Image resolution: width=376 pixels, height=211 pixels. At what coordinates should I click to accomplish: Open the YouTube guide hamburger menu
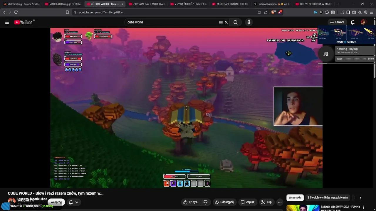click(x=7, y=22)
